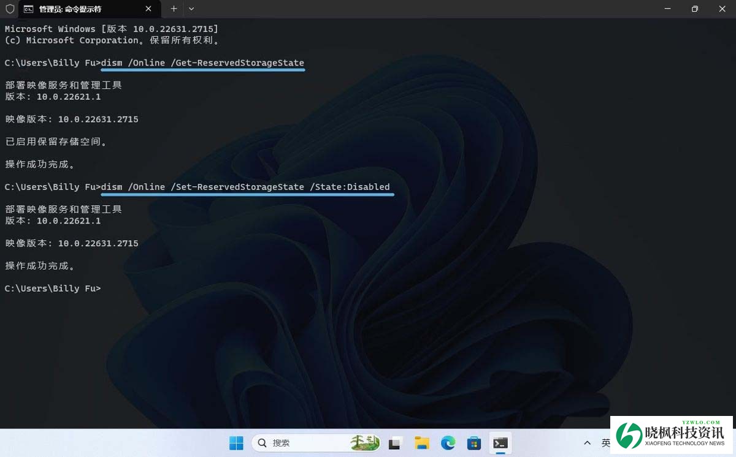Open Microsoft Edge from the taskbar
This screenshot has width=736, height=457.
(x=448, y=443)
